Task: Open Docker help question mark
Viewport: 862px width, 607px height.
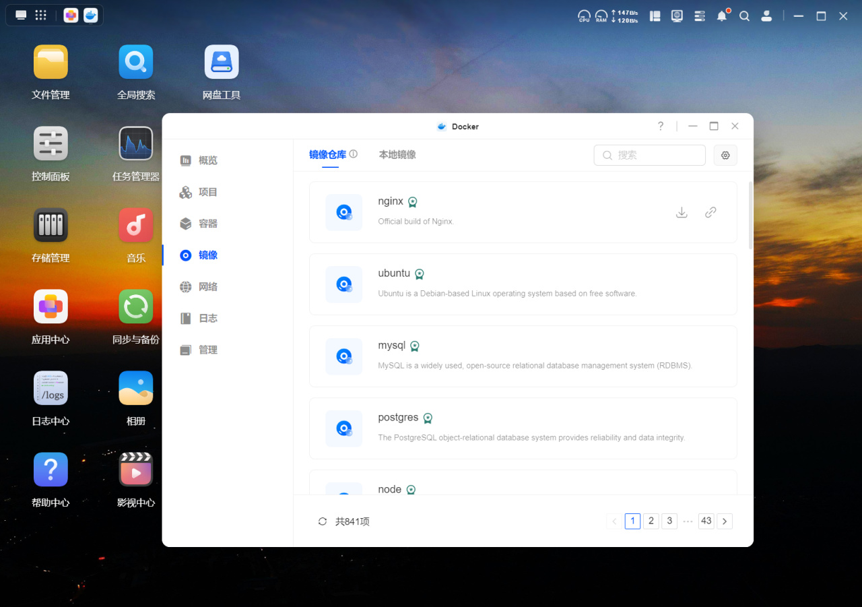Action: tap(661, 126)
